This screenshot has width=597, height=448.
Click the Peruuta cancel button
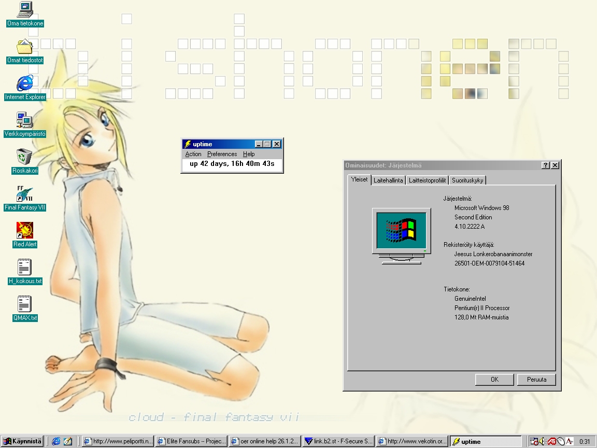pyautogui.click(x=536, y=380)
